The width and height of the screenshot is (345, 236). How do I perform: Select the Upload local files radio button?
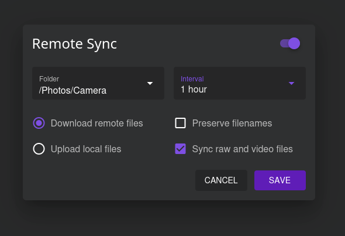pos(39,149)
